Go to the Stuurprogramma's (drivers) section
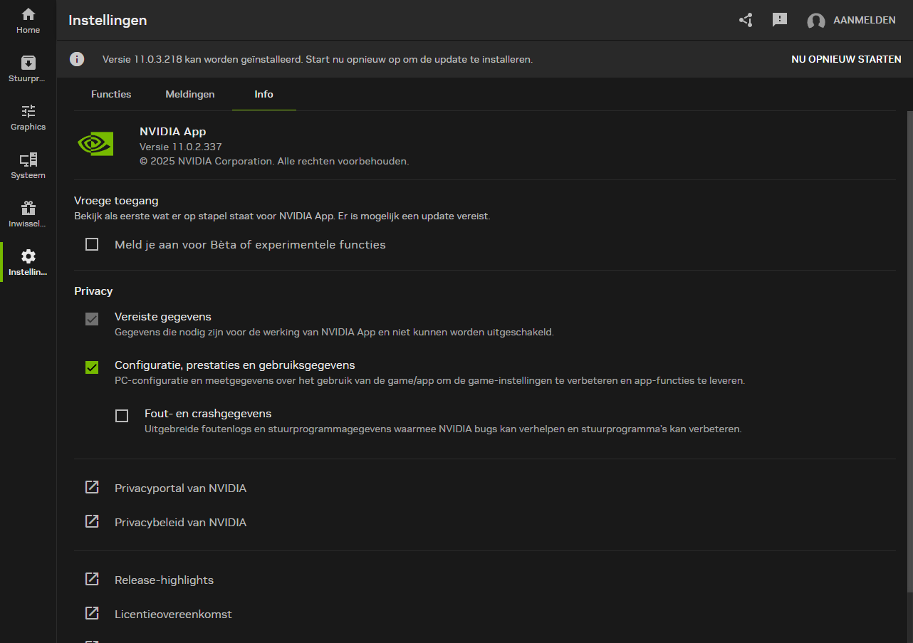 click(x=28, y=69)
